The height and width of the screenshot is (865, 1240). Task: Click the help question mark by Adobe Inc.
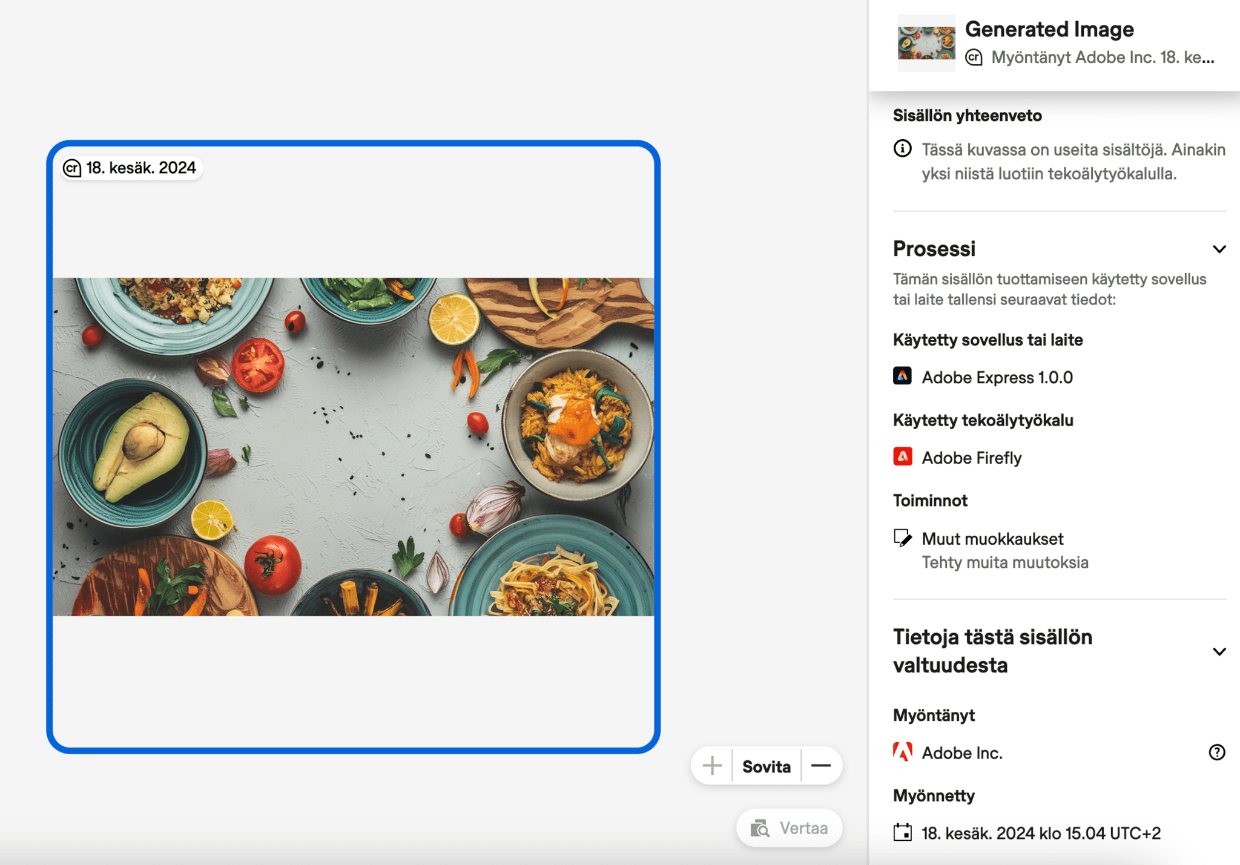tap(1216, 752)
